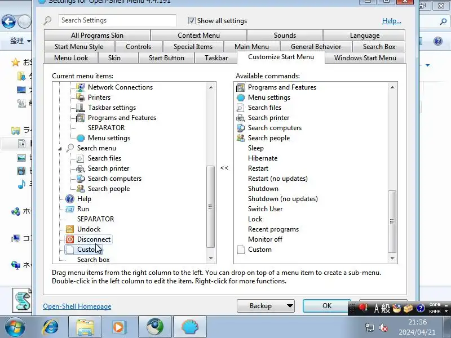Open the Help... link
Screen dimensions: 451x338
click(391, 21)
